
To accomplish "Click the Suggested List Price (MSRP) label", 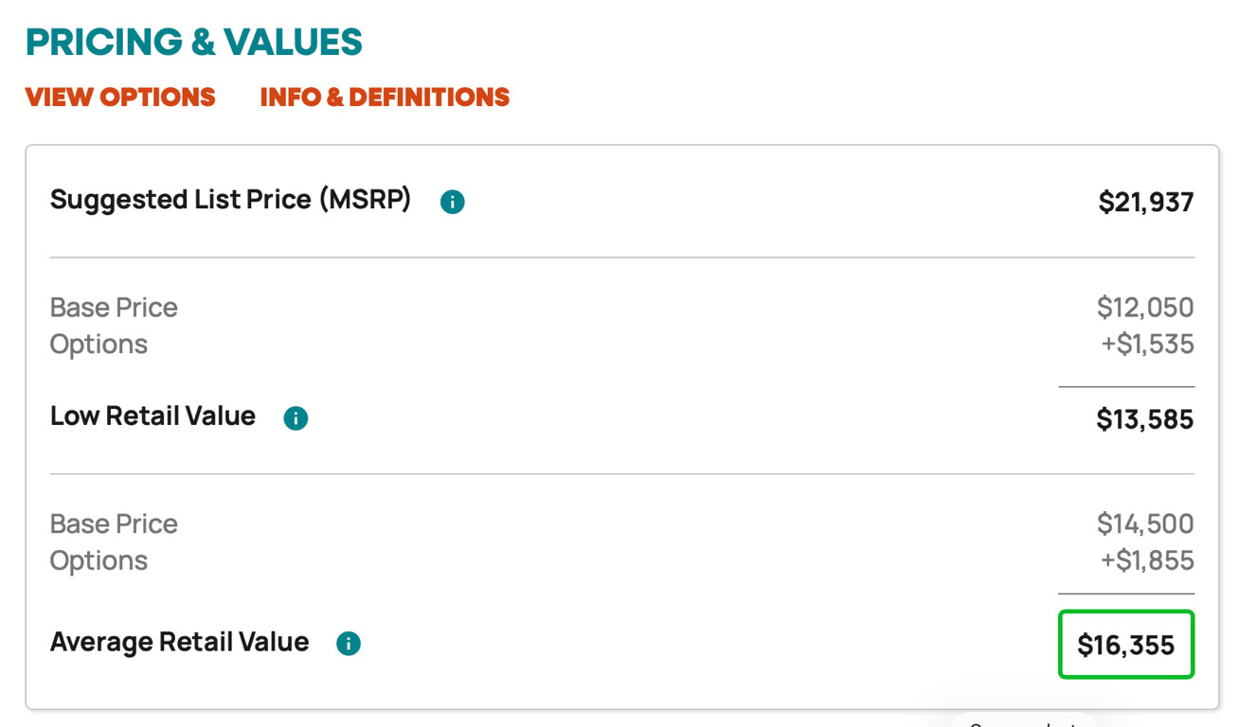I will 230,200.
